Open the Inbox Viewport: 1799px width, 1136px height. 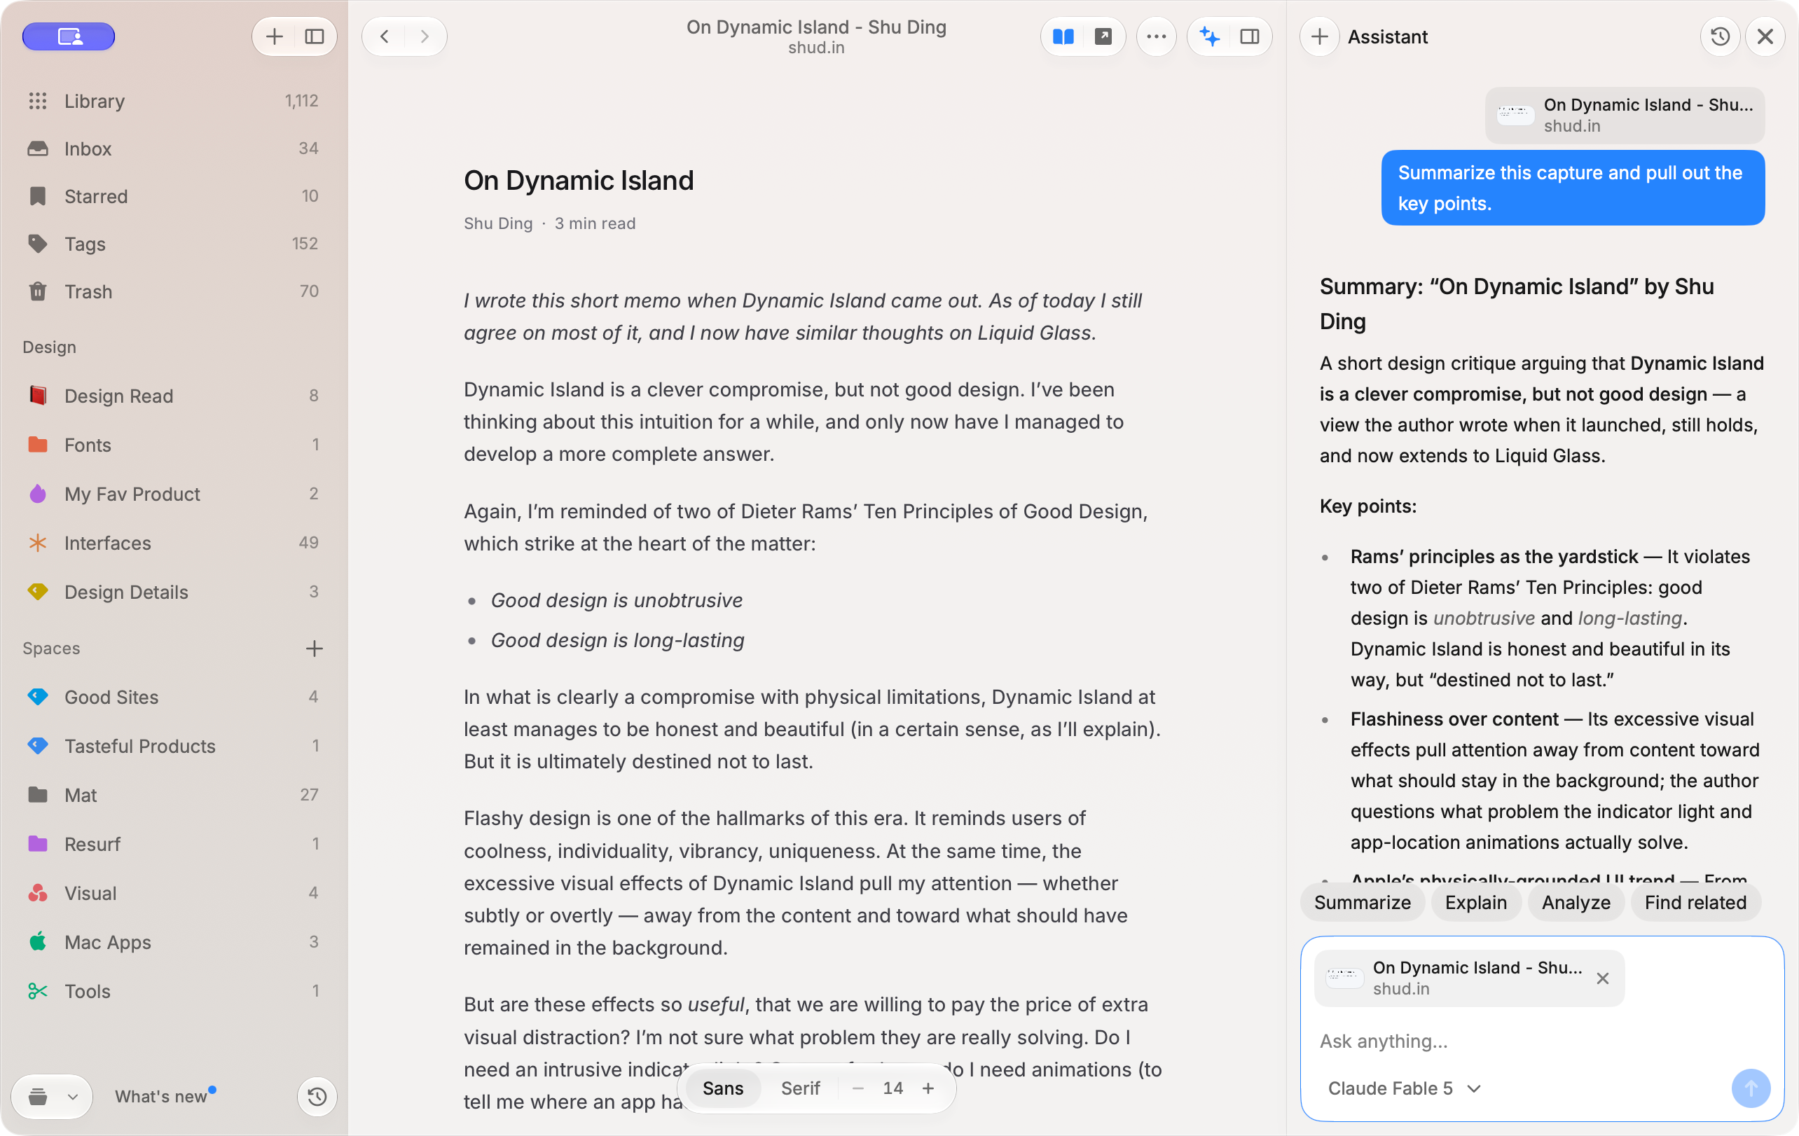click(174, 148)
